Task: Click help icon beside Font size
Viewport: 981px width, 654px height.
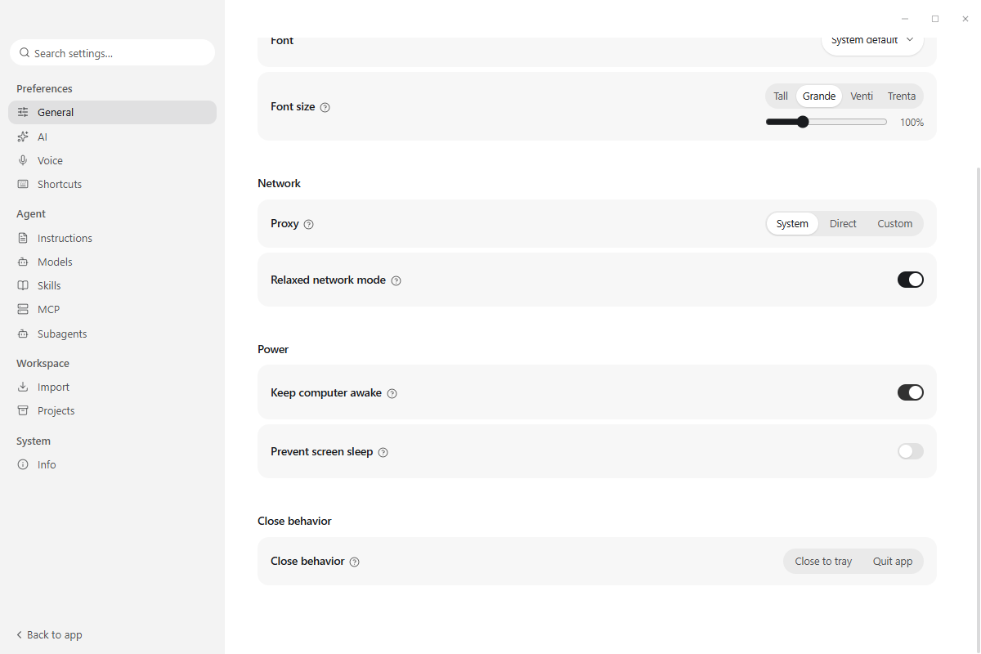Action: (325, 107)
